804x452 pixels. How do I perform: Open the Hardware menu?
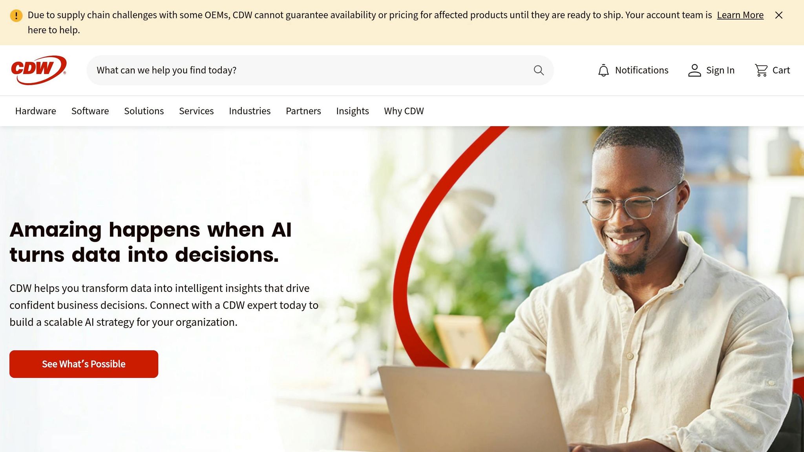coord(36,111)
